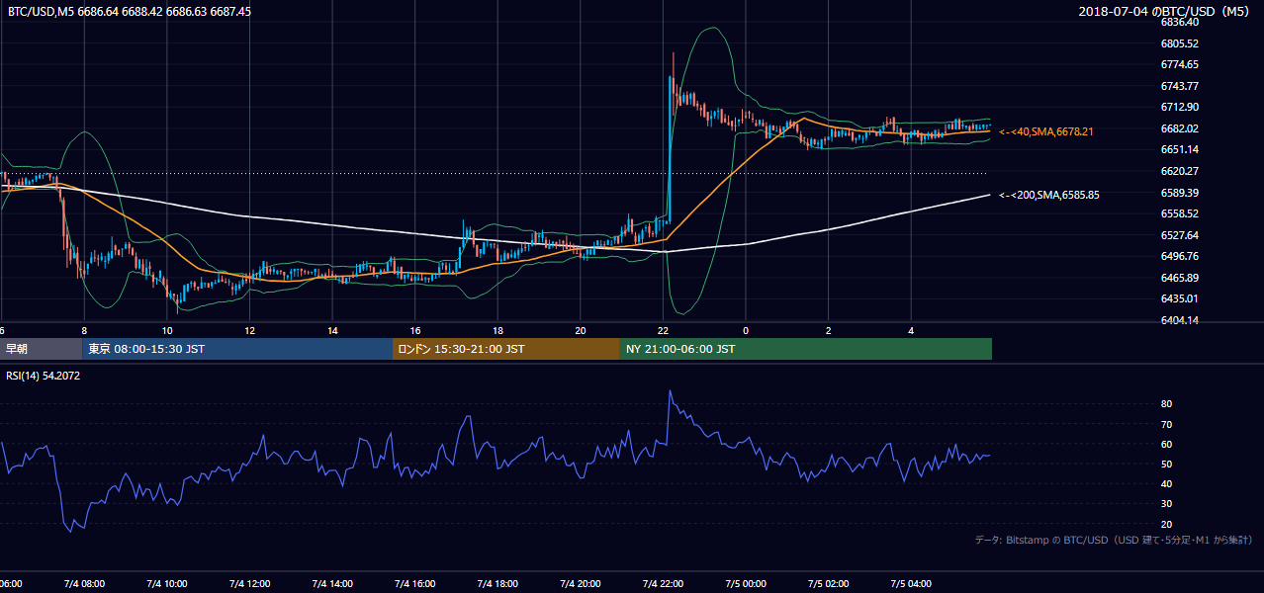Click the 6435.01 price axis label
This screenshot has width=1264, height=593.
click(1180, 298)
